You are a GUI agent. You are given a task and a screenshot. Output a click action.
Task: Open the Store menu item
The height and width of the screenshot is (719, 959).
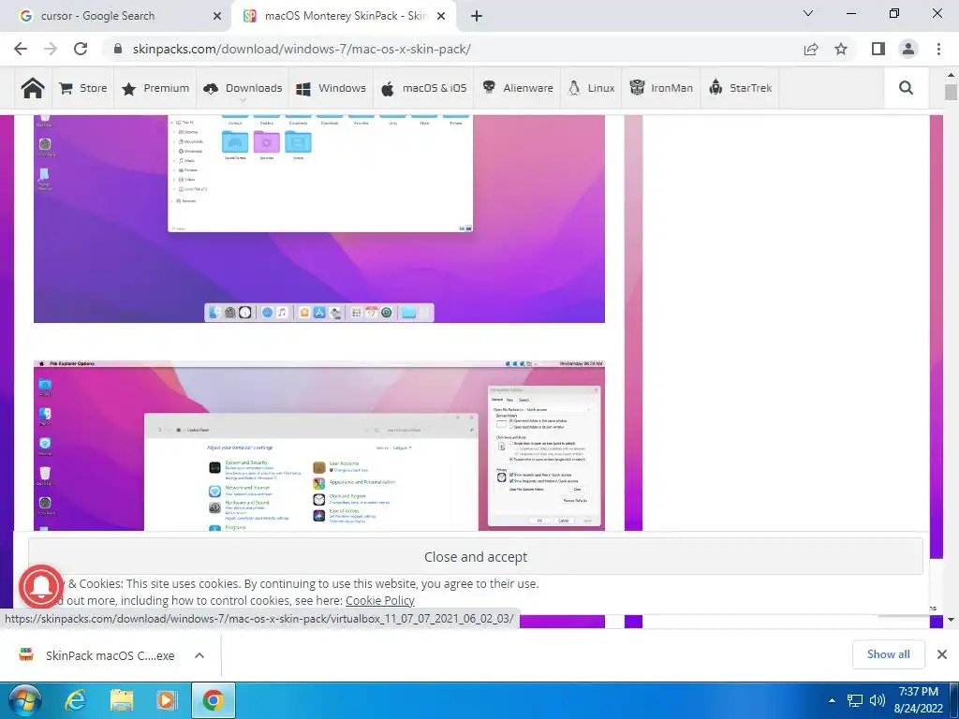(83, 88)
